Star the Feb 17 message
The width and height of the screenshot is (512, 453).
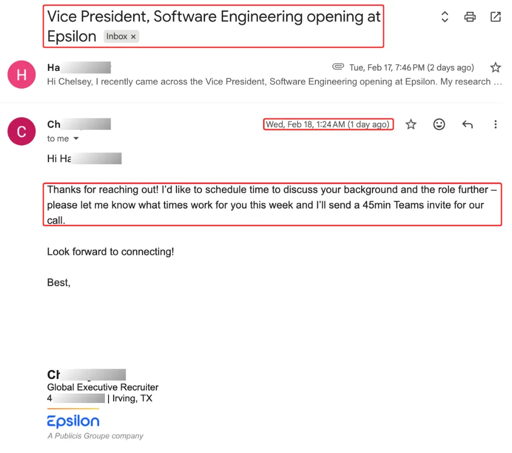pyautogui.click(x=495, y=67)
